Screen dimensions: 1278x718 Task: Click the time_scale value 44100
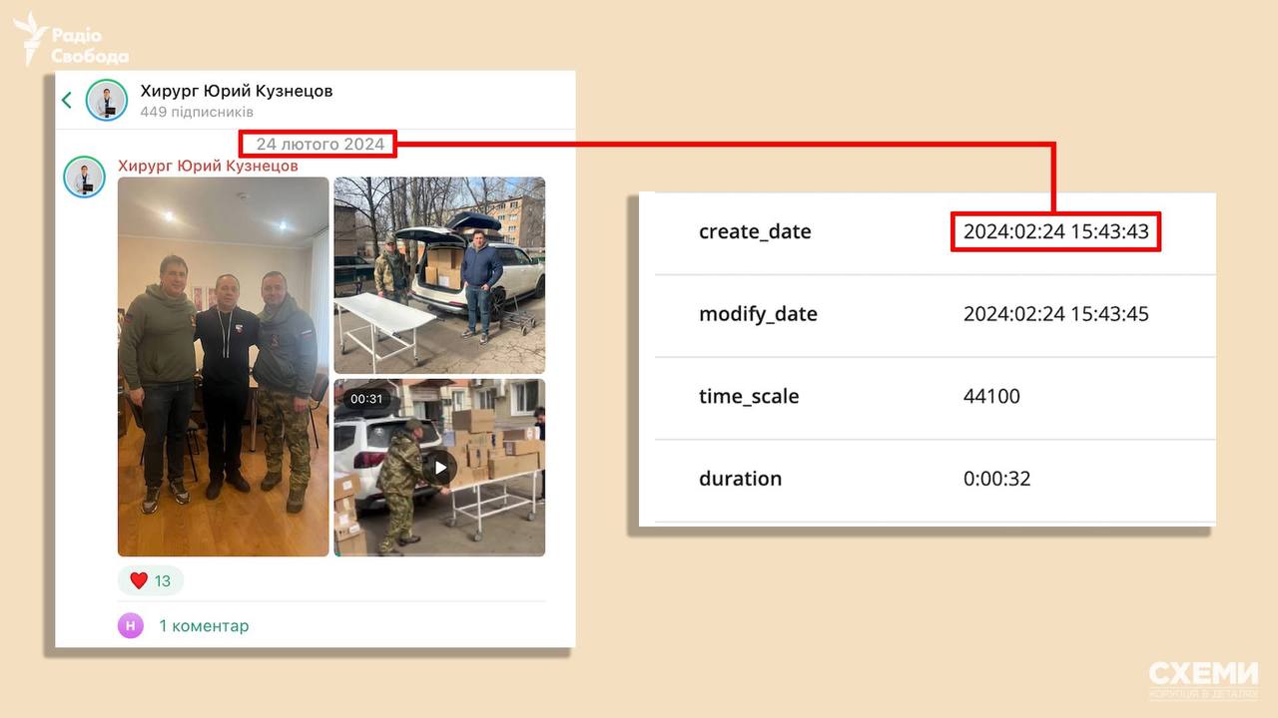[991, 396]
